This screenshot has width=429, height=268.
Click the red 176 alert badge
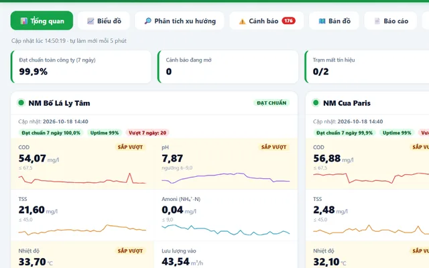[x=289, y=21]
